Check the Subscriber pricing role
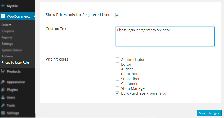 pos(117,79)
